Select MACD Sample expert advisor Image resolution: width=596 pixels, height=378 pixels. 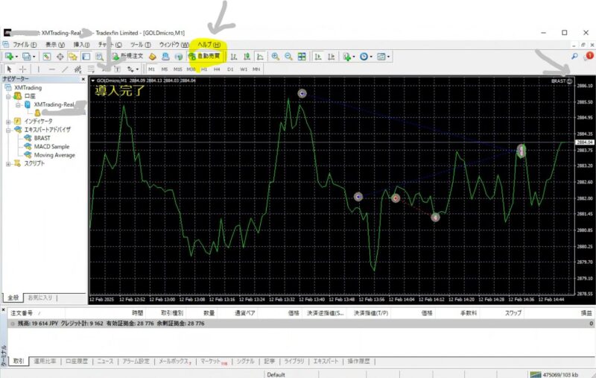pos(51,146)
